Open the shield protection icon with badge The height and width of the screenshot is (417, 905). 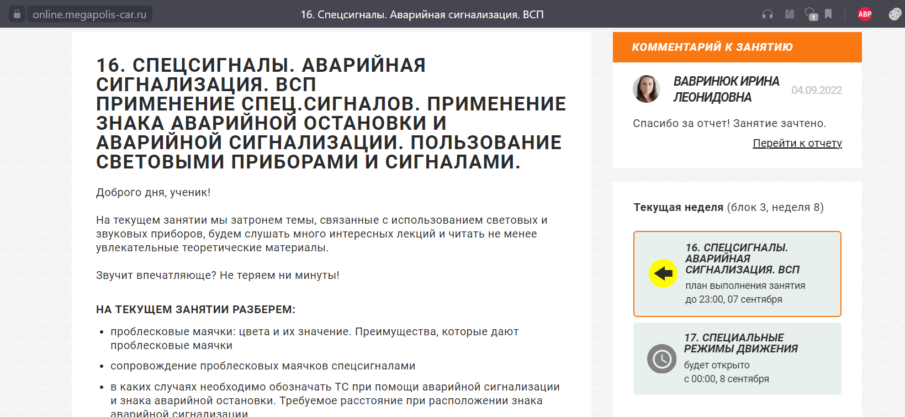[810, 14]
